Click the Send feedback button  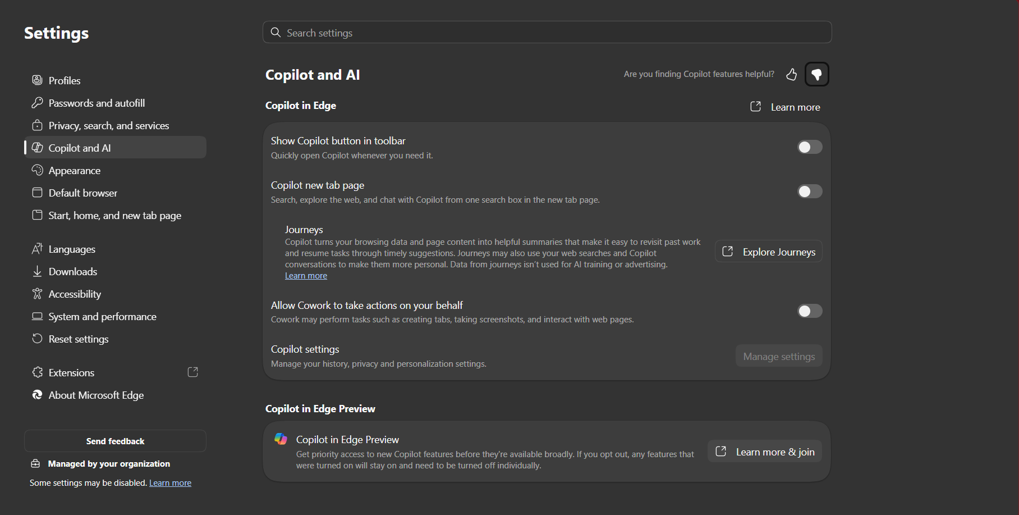click(x=115, y=441)
